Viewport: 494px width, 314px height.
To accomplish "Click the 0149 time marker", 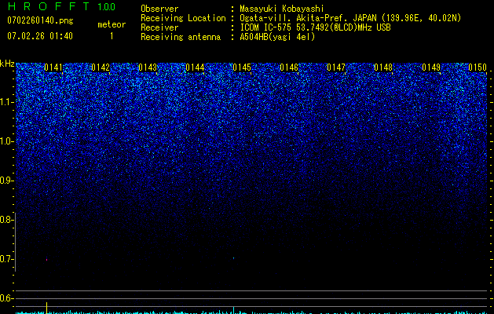I will point(431,68).
